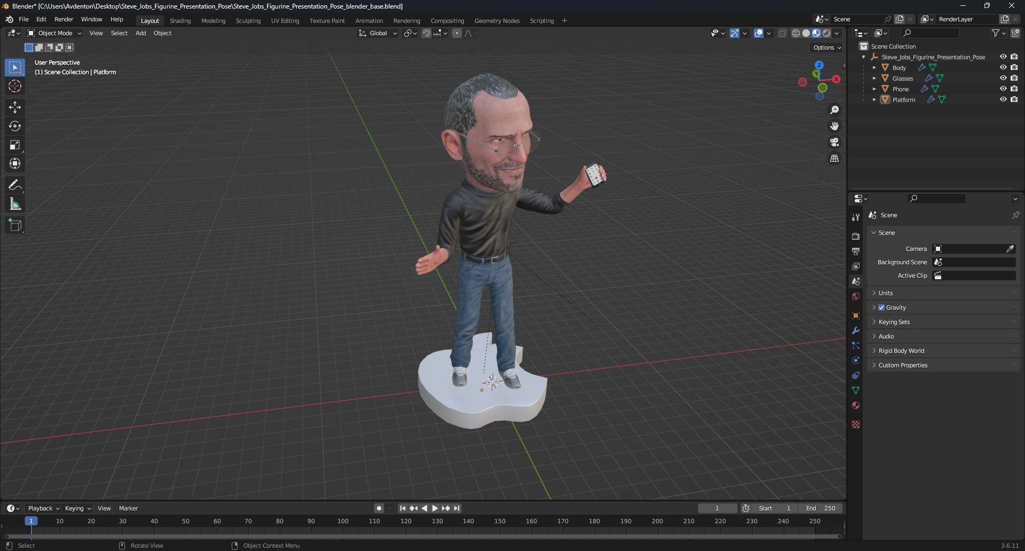Open the Keying popover
This screenshot has height=551, width=1025.
78,508
